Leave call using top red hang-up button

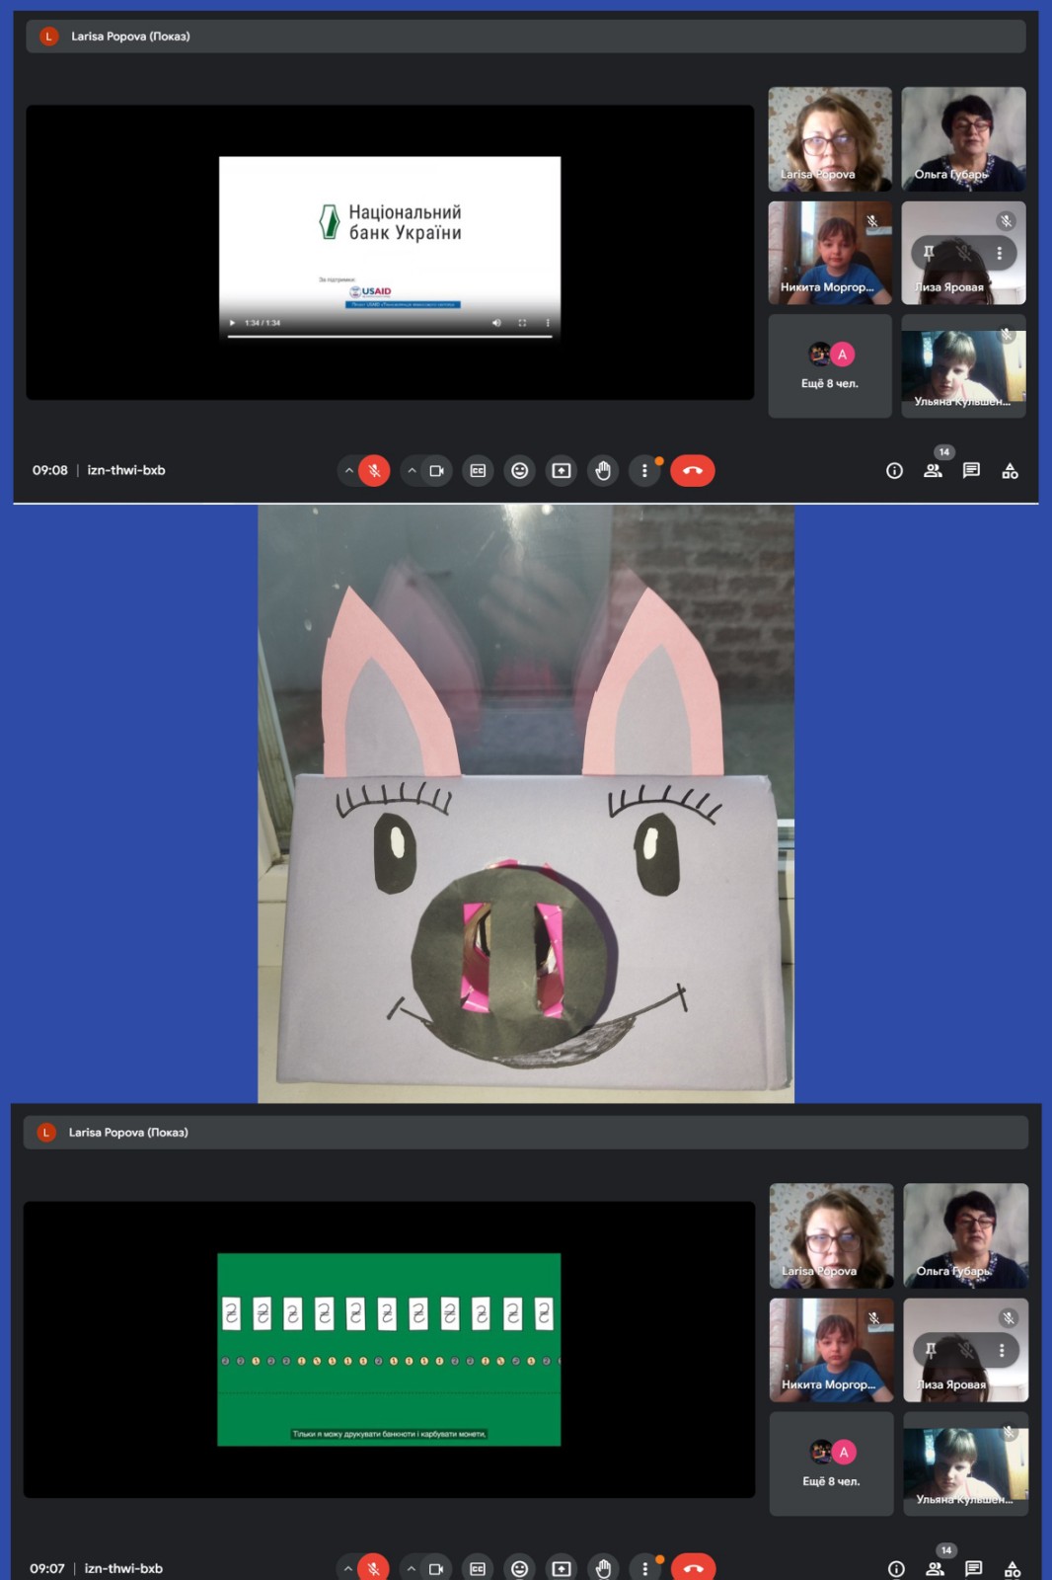(693, 471)
